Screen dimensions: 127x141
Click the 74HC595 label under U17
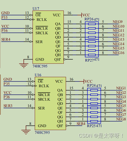tap(40, 66)
